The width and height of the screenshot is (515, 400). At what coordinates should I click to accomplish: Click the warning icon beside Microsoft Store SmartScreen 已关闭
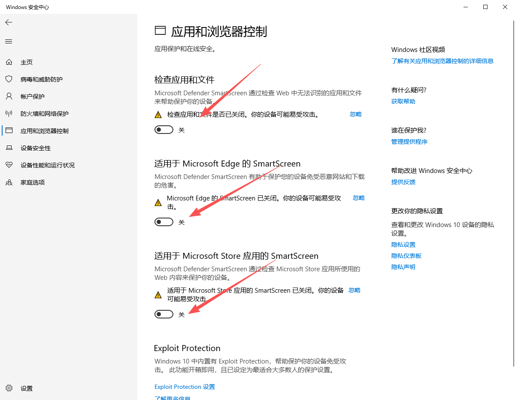[158, 295]
